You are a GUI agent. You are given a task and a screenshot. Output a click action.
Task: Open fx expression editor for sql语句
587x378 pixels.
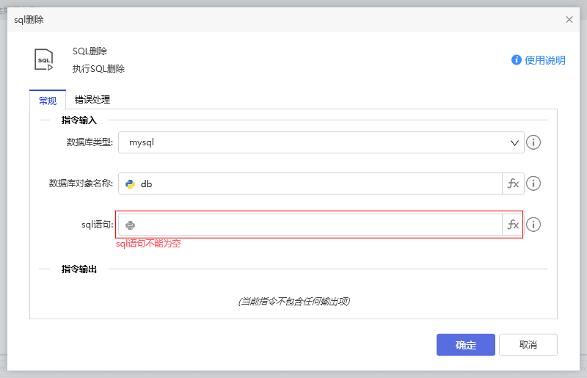coord(513,225)
